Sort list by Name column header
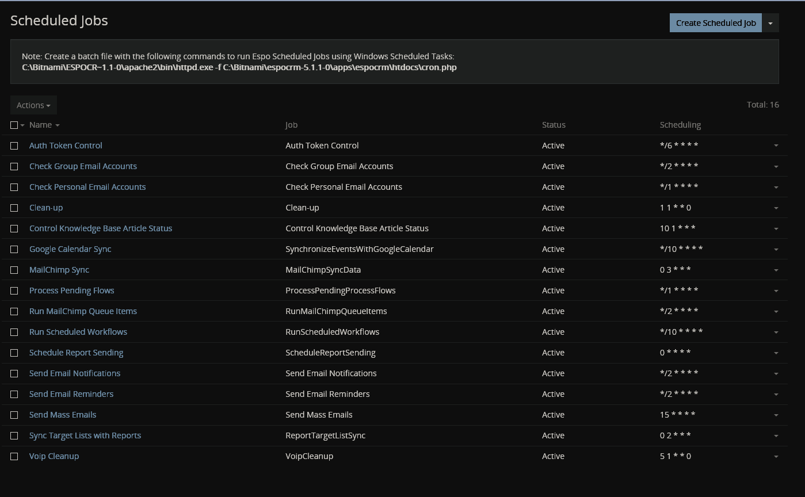 (x=41, y=125)
